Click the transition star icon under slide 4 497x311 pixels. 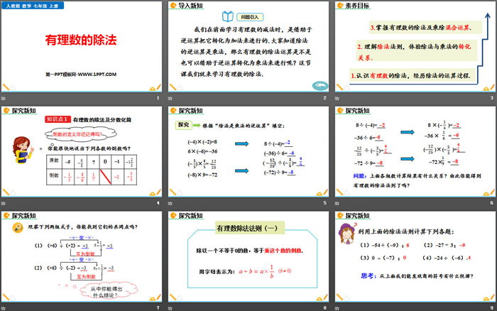click(4, 203)
